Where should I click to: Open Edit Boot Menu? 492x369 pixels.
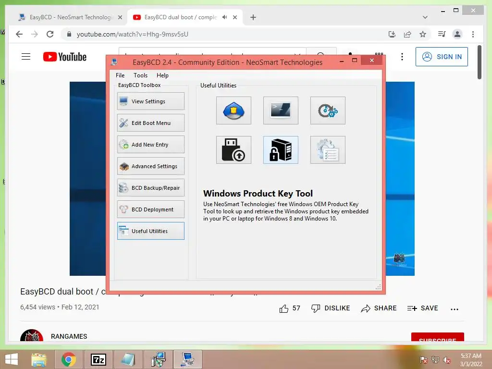pos(150,123)
